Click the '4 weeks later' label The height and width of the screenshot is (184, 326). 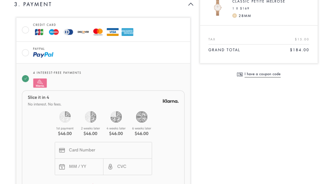[116, 128]
